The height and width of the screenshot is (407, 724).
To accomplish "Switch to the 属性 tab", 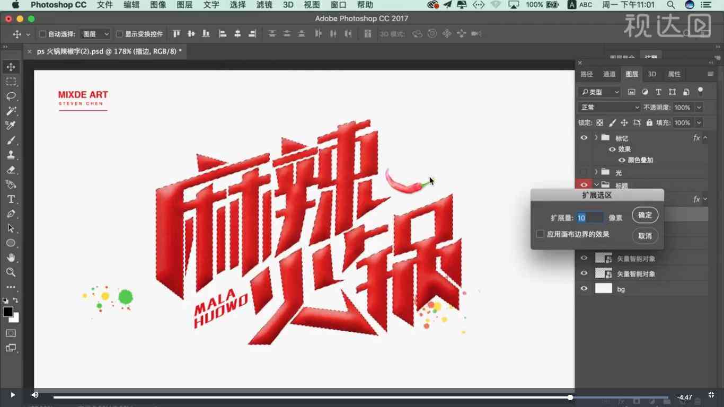I will point(674,74).
